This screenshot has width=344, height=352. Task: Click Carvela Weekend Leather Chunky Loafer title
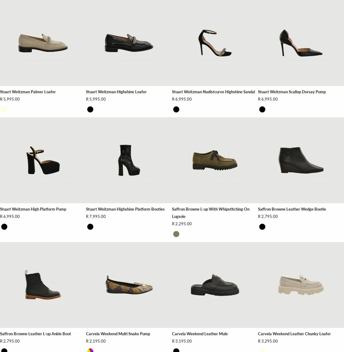click(294, 334)
